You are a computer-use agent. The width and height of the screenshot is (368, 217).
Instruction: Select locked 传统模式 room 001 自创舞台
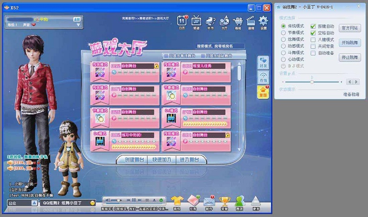tap(196, 141)
